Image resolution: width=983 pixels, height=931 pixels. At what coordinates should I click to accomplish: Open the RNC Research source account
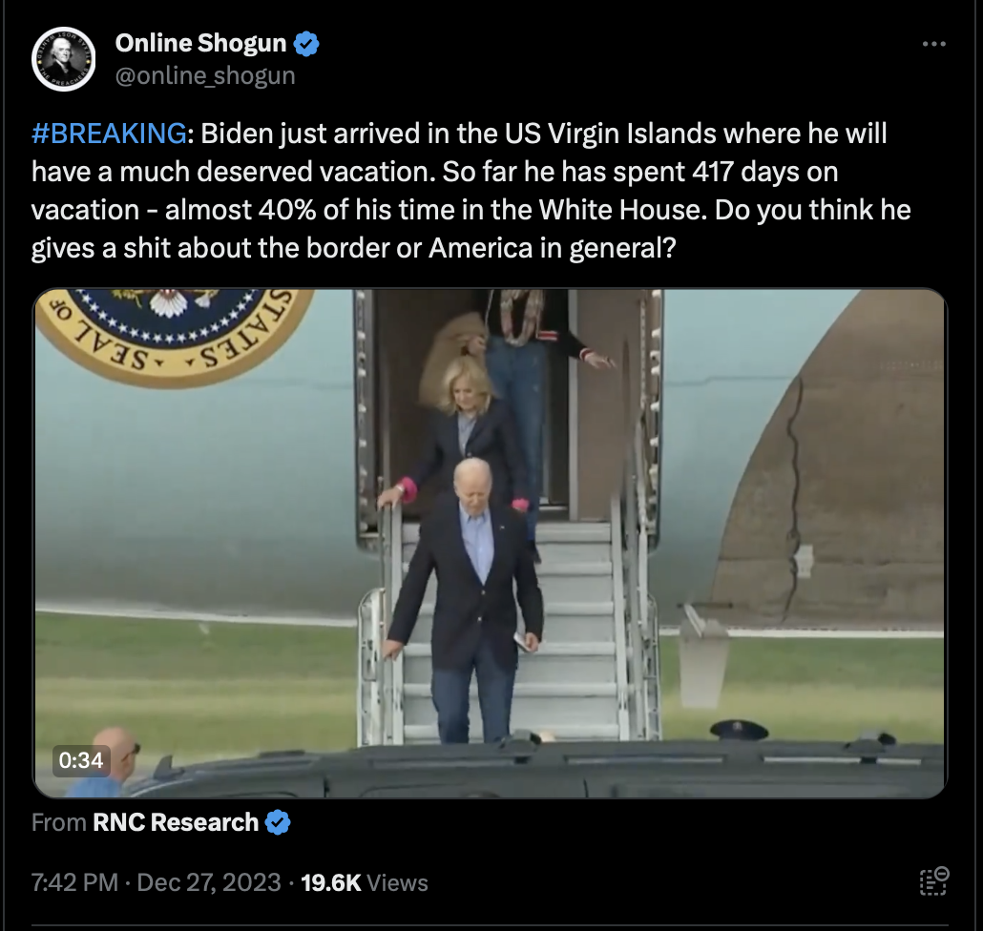(176, 822)
